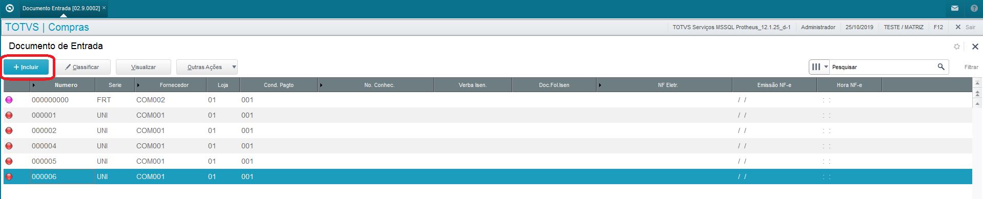Viewport: 983px width, 199px height.
Task: Click the arrow marker before NF Eletr. header
Action: tap(600, 85)
